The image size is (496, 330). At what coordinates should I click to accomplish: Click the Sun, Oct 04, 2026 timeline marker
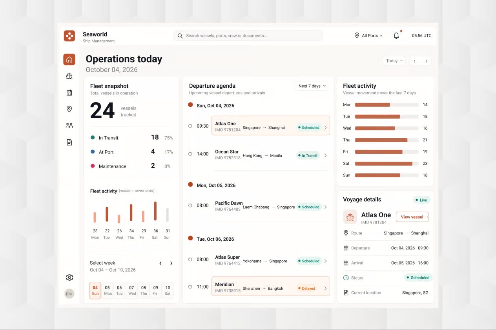pos(190,105)
